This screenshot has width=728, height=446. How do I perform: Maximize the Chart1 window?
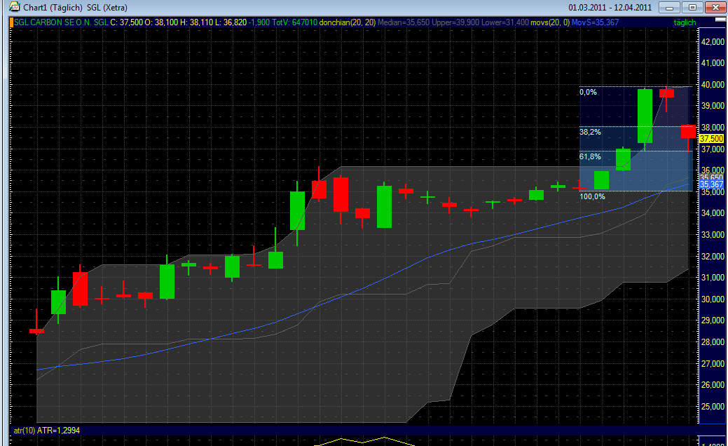coord(693,8)
